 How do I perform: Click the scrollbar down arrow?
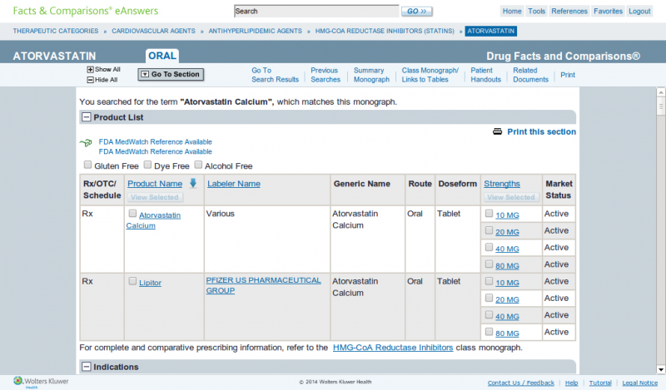point(660,370)
